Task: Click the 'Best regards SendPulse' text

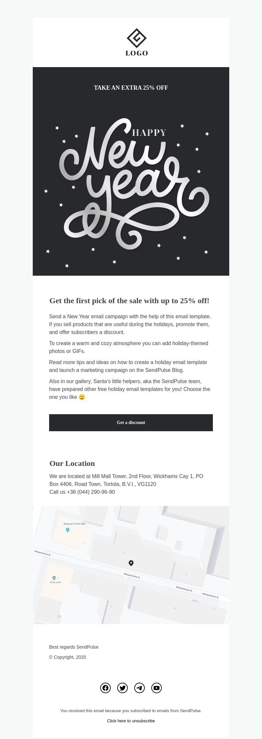Action: coord(74,647)
